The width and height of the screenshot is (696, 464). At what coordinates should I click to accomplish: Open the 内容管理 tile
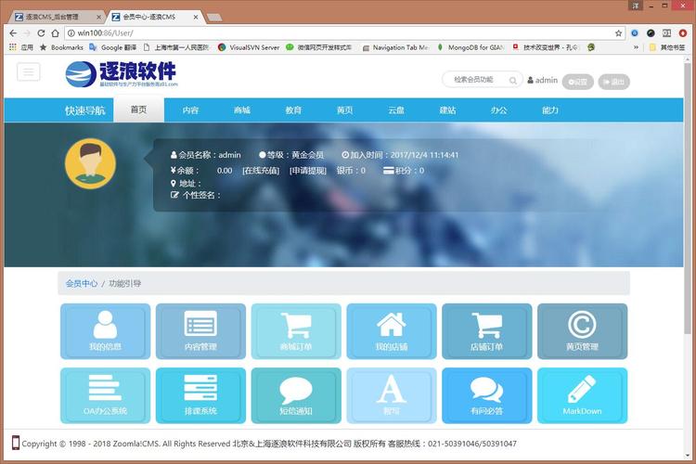click(x=200, y=331)
